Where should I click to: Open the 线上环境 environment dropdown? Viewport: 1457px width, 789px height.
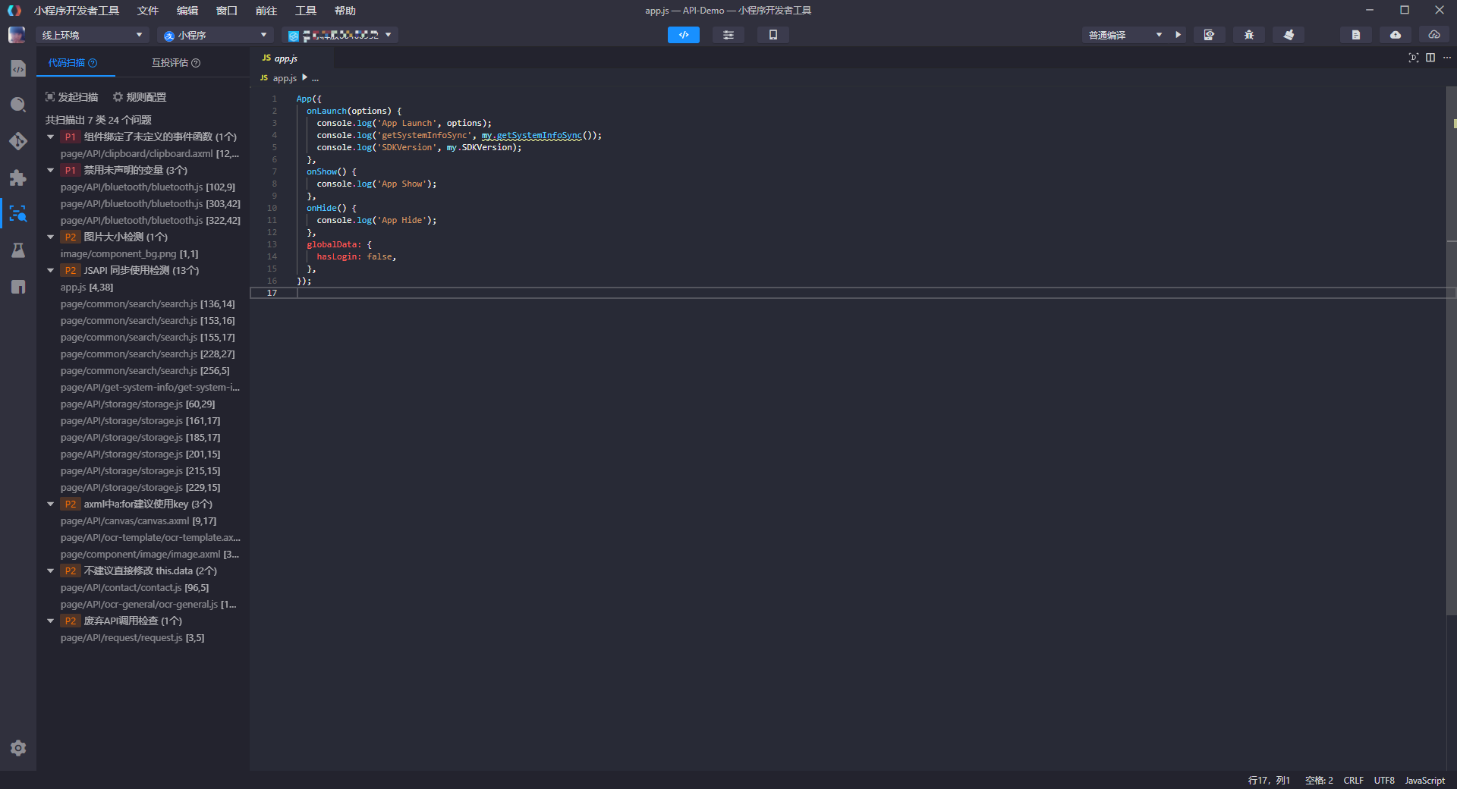[x=92, y=35]
